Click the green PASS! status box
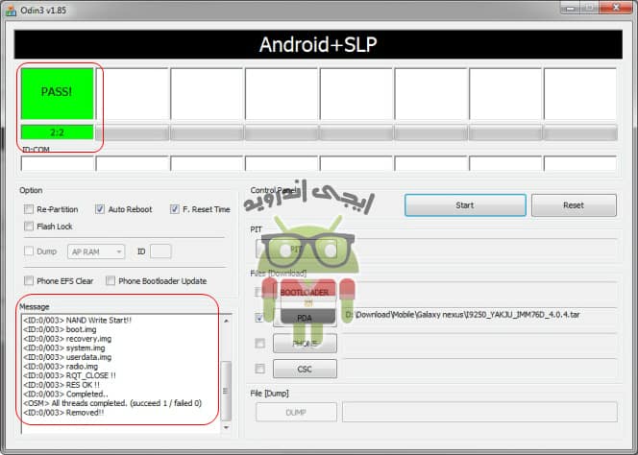This screenshot has width=638, height=455. 58,93
